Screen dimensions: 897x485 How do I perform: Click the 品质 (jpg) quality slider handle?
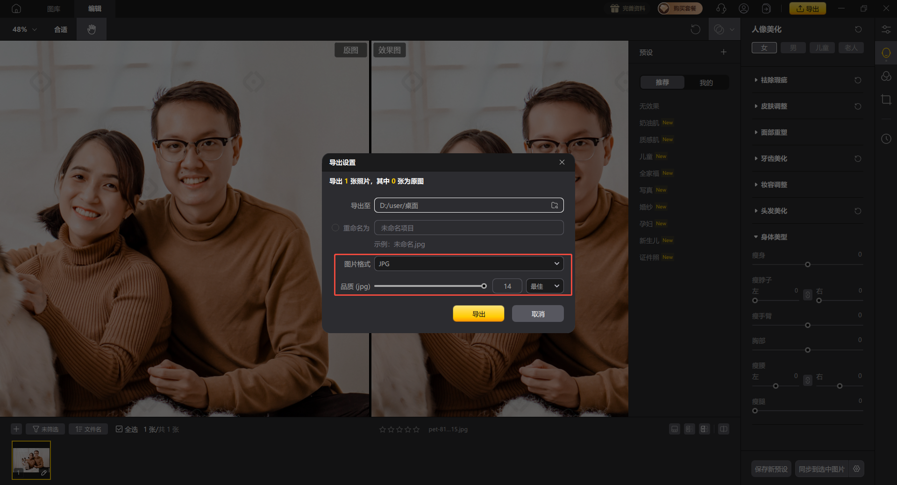pyautogui.click(x=484, y=286)
